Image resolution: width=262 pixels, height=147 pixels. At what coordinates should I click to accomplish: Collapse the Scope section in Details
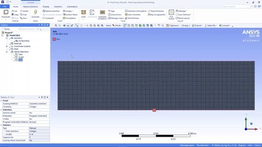(x=1, y=101)
